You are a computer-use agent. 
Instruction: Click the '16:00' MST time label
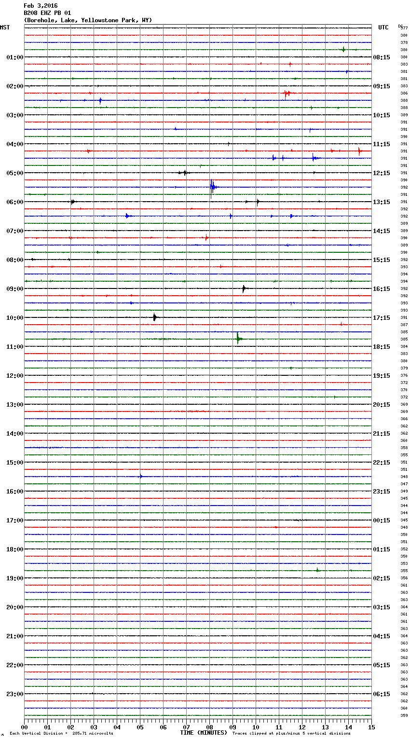(14, 492)
